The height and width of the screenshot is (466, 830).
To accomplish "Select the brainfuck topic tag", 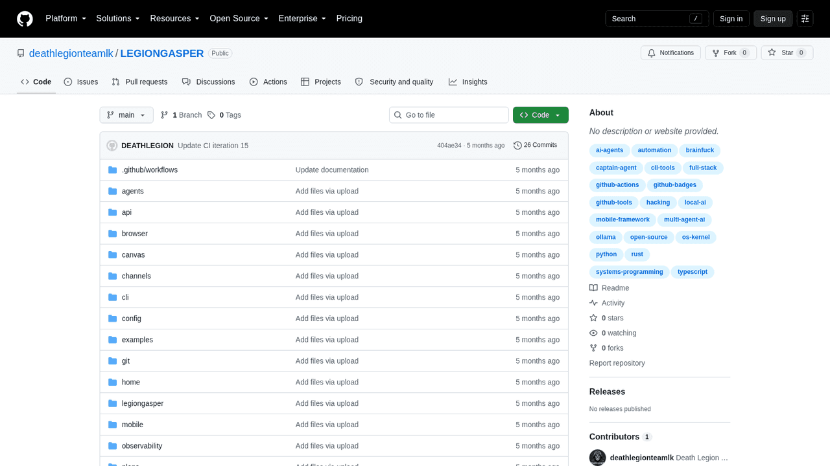I will pyautogui.click(x=700, y=150).
